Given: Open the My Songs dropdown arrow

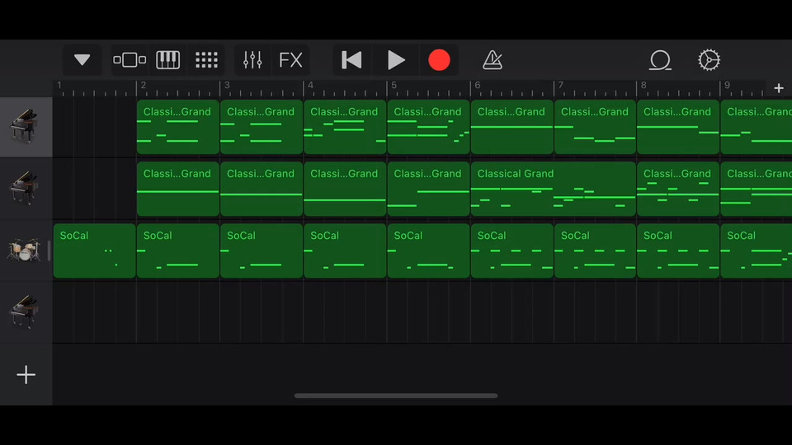Looking at the screenshot, I should pos(82,60).
